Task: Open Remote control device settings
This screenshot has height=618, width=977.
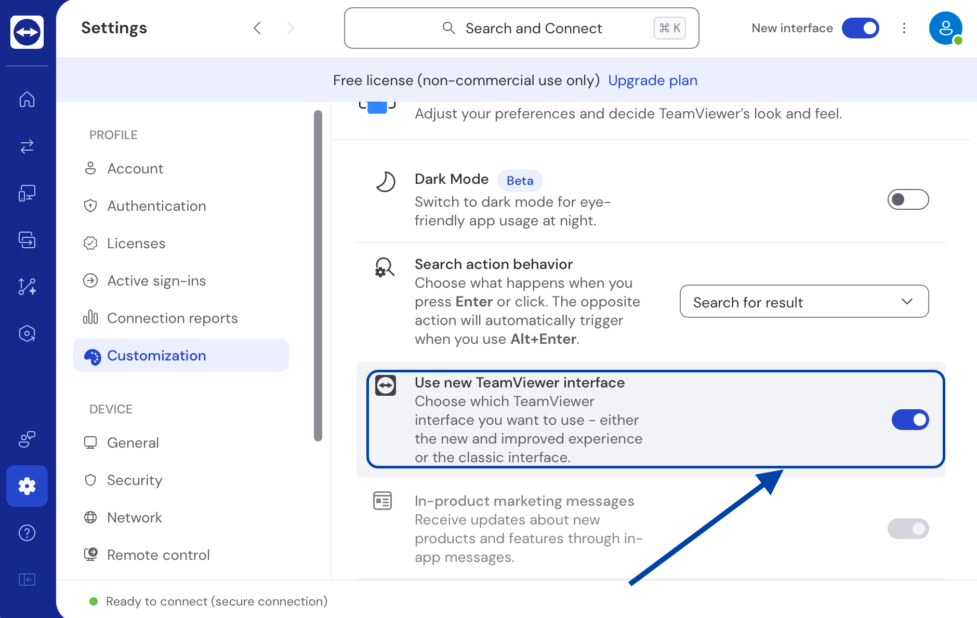Action: point(180,555)
